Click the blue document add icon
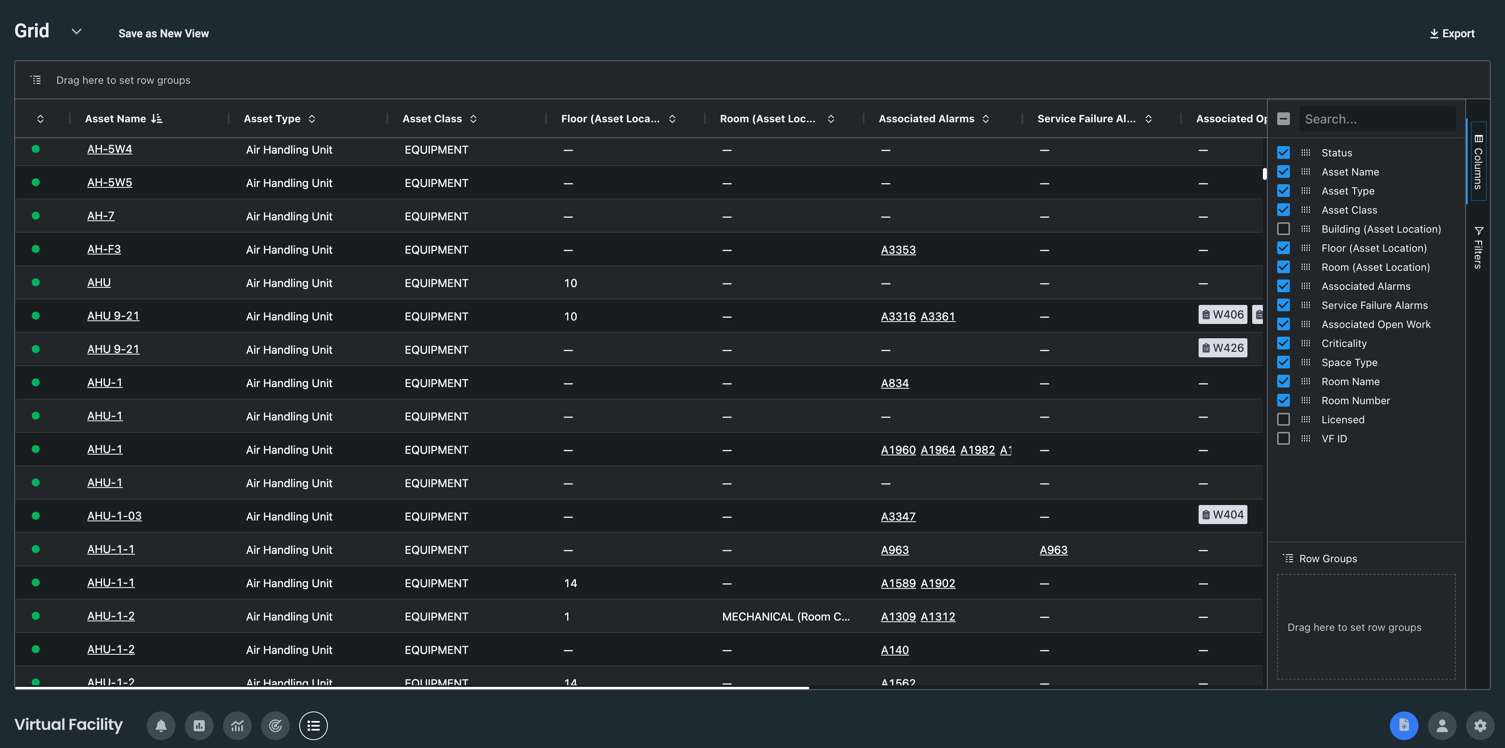This screenshot has height=748, width=1505. pyautogui.click(x=1403, y=725)
